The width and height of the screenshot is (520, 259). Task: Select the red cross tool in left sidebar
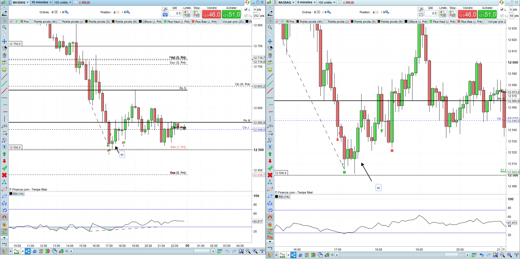click(4, 175)
